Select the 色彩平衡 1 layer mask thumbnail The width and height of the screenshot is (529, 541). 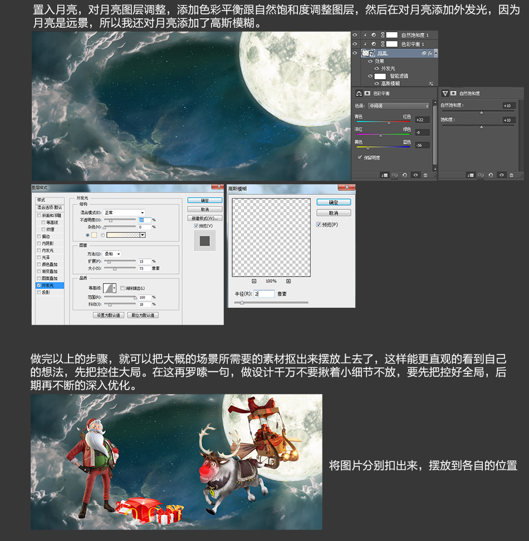tap(391, 44)
